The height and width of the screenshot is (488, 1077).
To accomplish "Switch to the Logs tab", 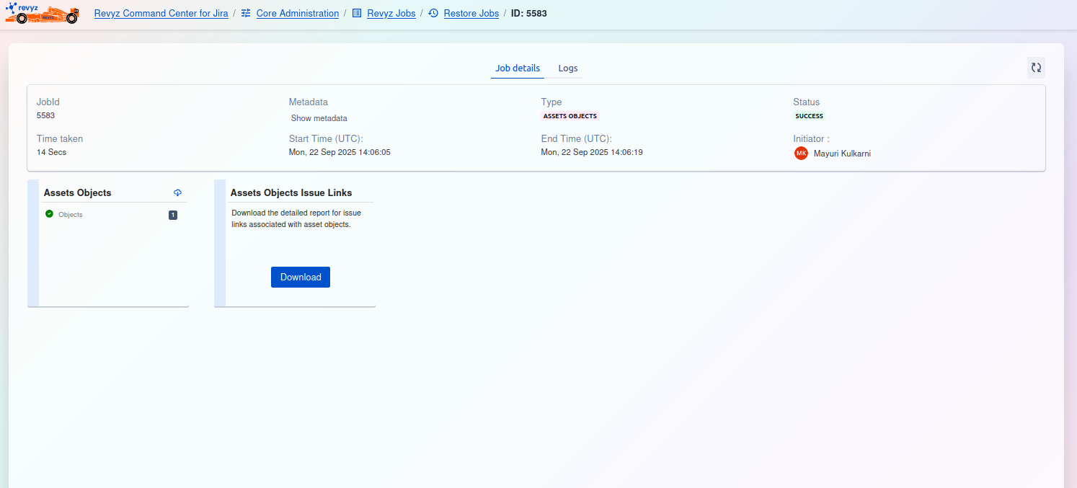I will coord(568,68).
